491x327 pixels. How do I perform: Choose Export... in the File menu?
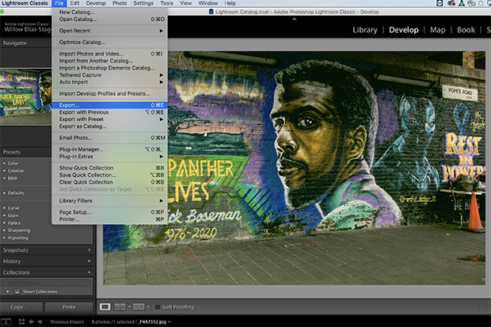click(109, 105)
